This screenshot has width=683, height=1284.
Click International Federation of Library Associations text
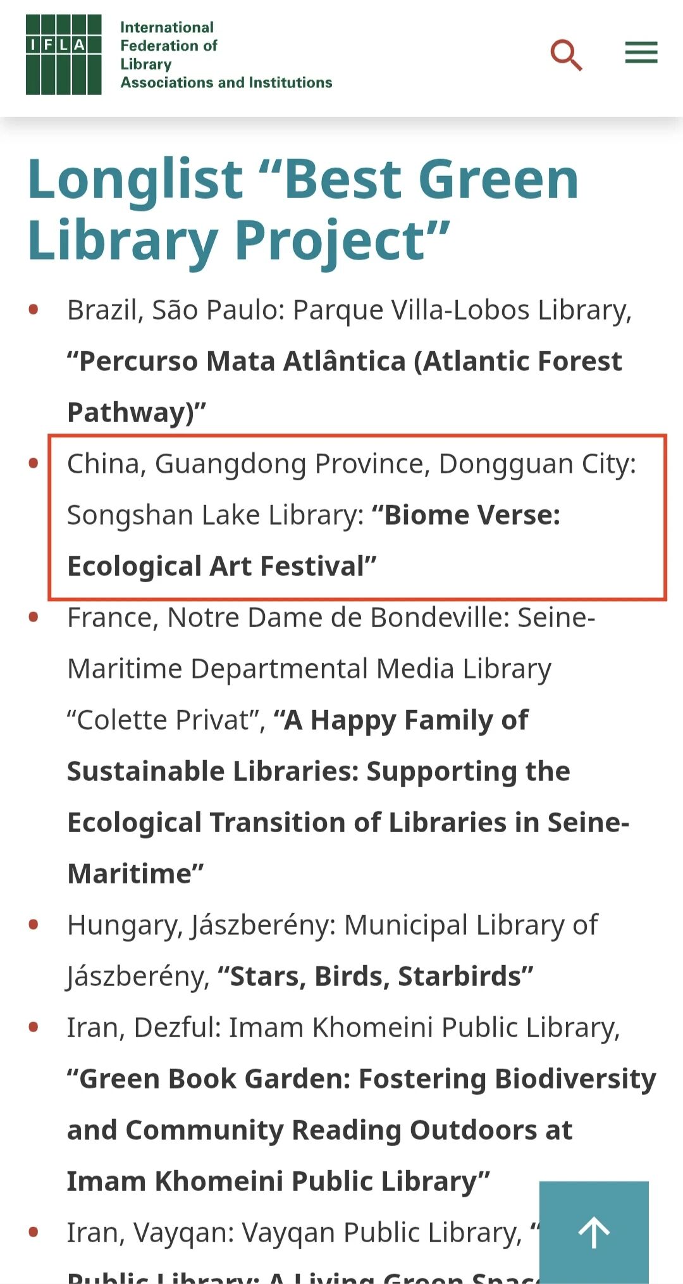click(226, 55)
